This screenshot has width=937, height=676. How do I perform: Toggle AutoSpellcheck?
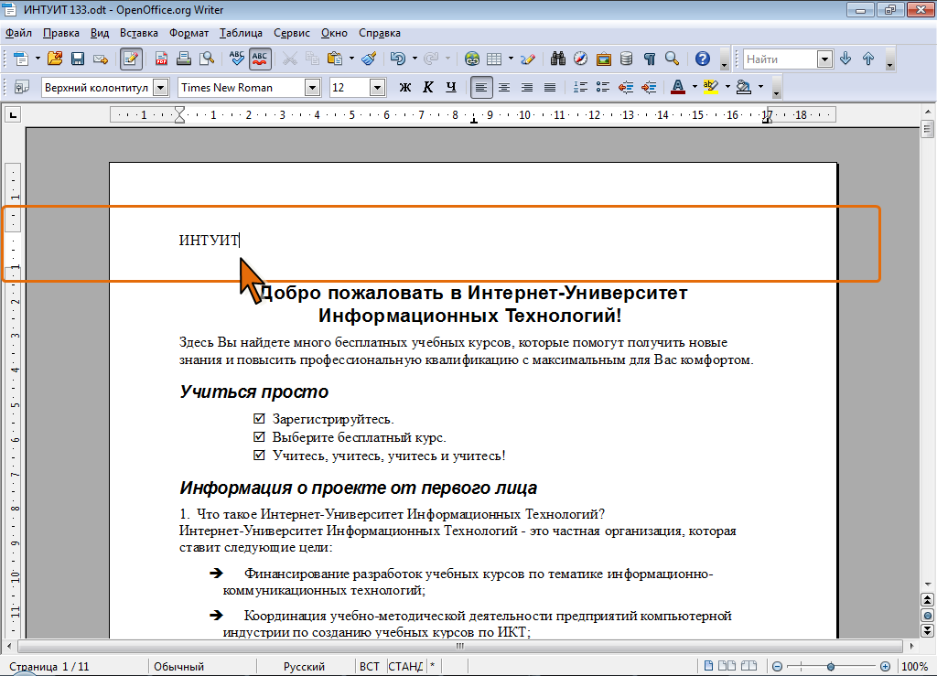point(260,59)
